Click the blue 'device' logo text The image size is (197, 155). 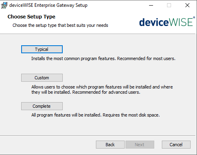154,22
